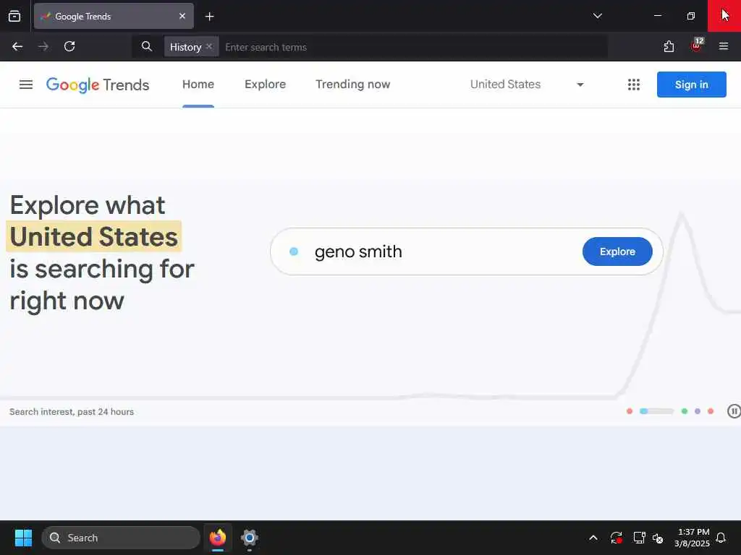741x555 pixels.
Task: Open the notifications bell icon
Action: point(721,538)
